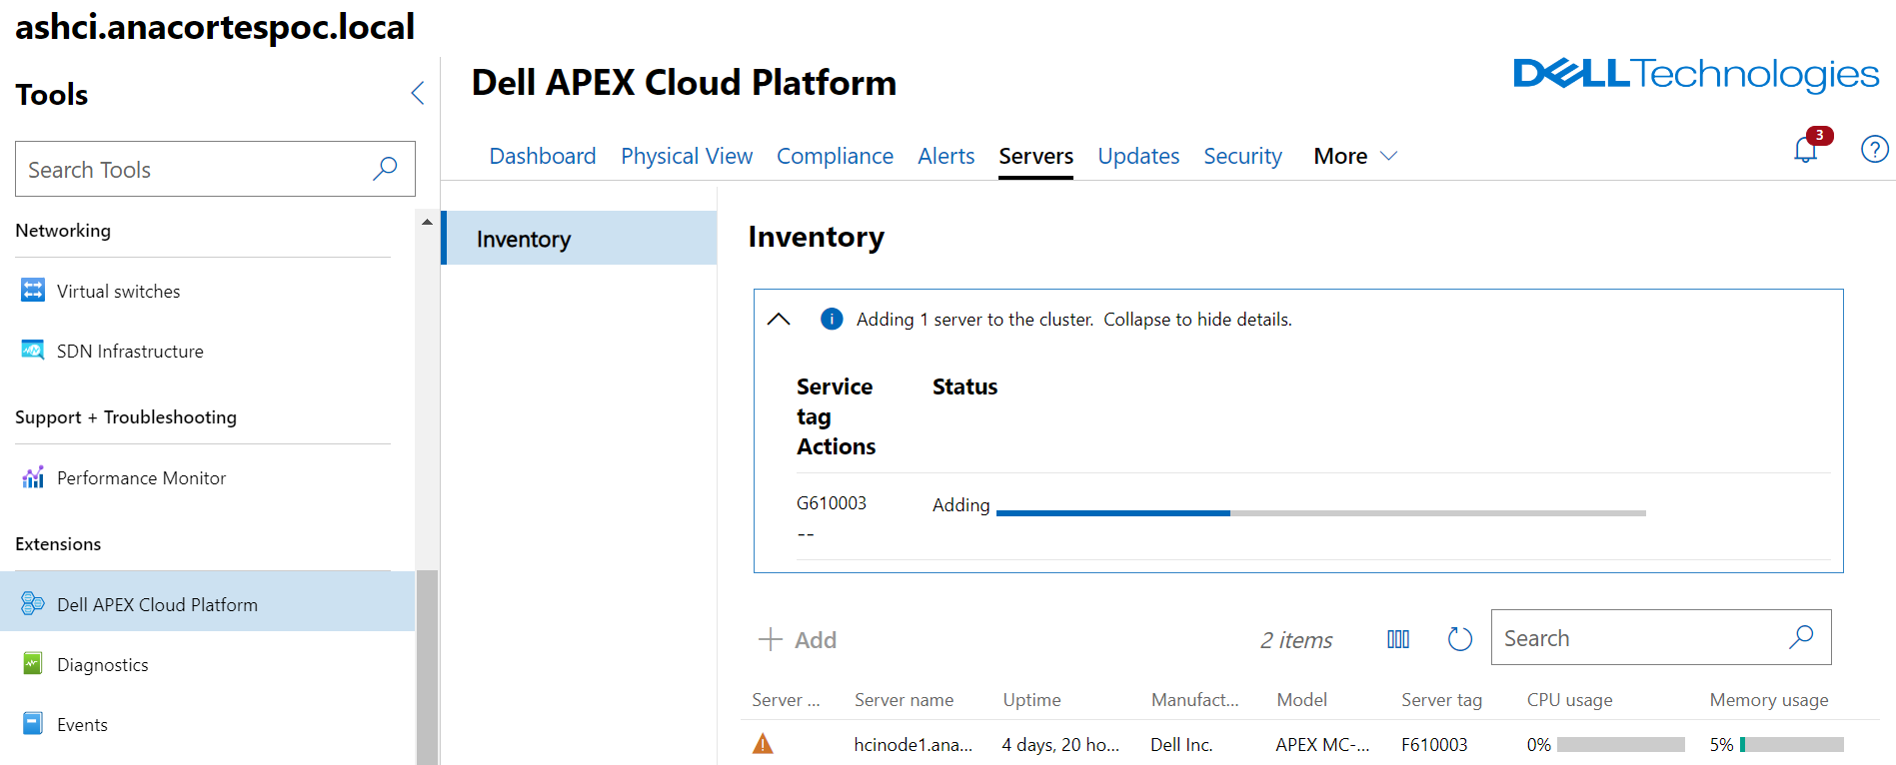Viewport: 1896px width, 765px height.
Task: Click the Add server button
Action: [798, 640]
